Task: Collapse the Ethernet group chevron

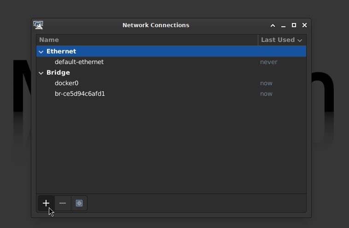Action: 41,52
